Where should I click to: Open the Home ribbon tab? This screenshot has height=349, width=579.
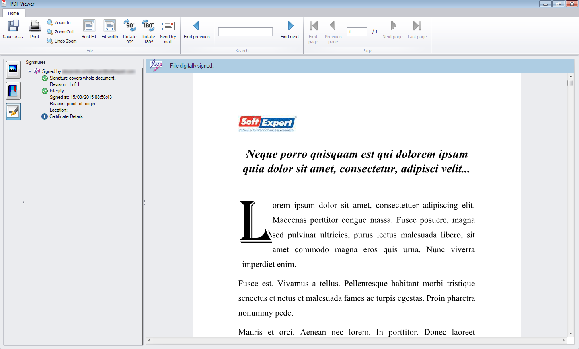[14, 13]
